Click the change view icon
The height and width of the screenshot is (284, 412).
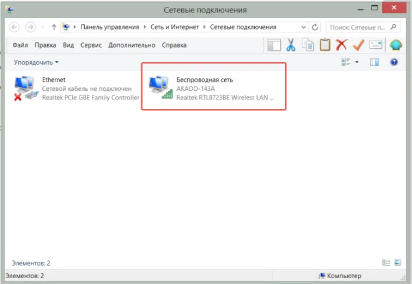pyautogui.click(x=345, y=62)
